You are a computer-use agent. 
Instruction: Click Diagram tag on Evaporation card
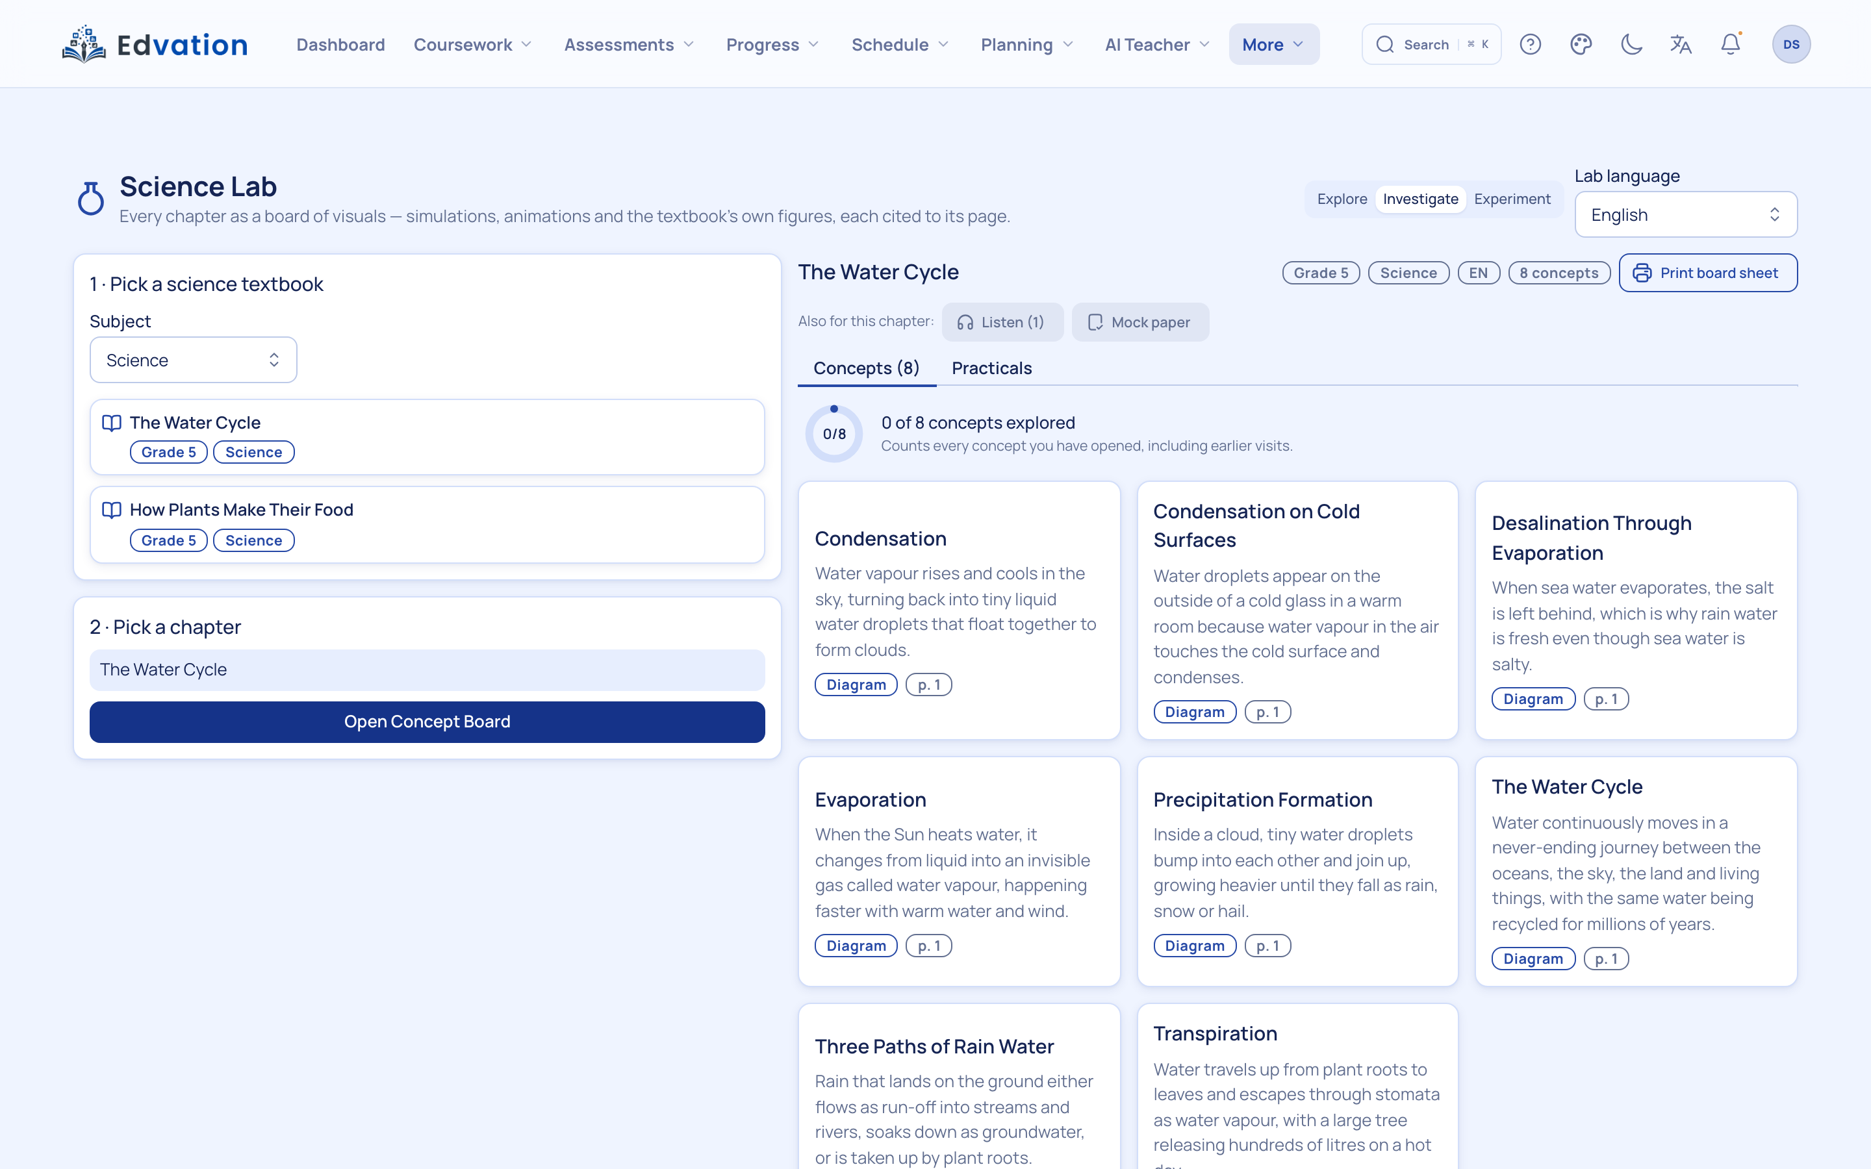pyautogui.click(x=856, y=946)
